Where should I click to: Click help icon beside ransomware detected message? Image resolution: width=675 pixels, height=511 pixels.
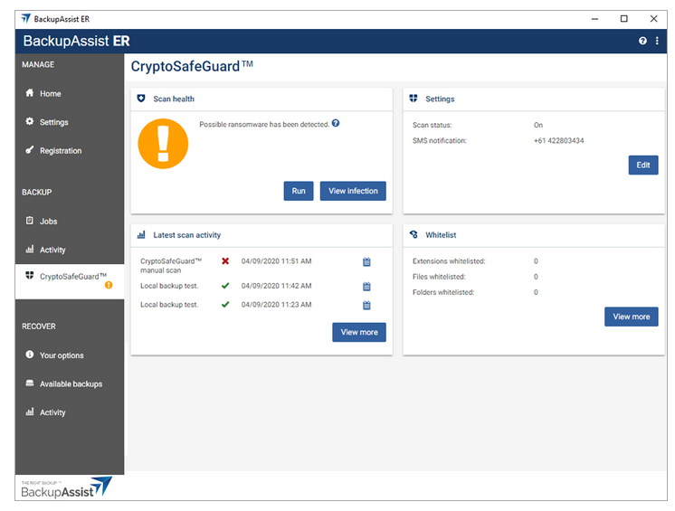pyautogui.click(x=336, y=123)
